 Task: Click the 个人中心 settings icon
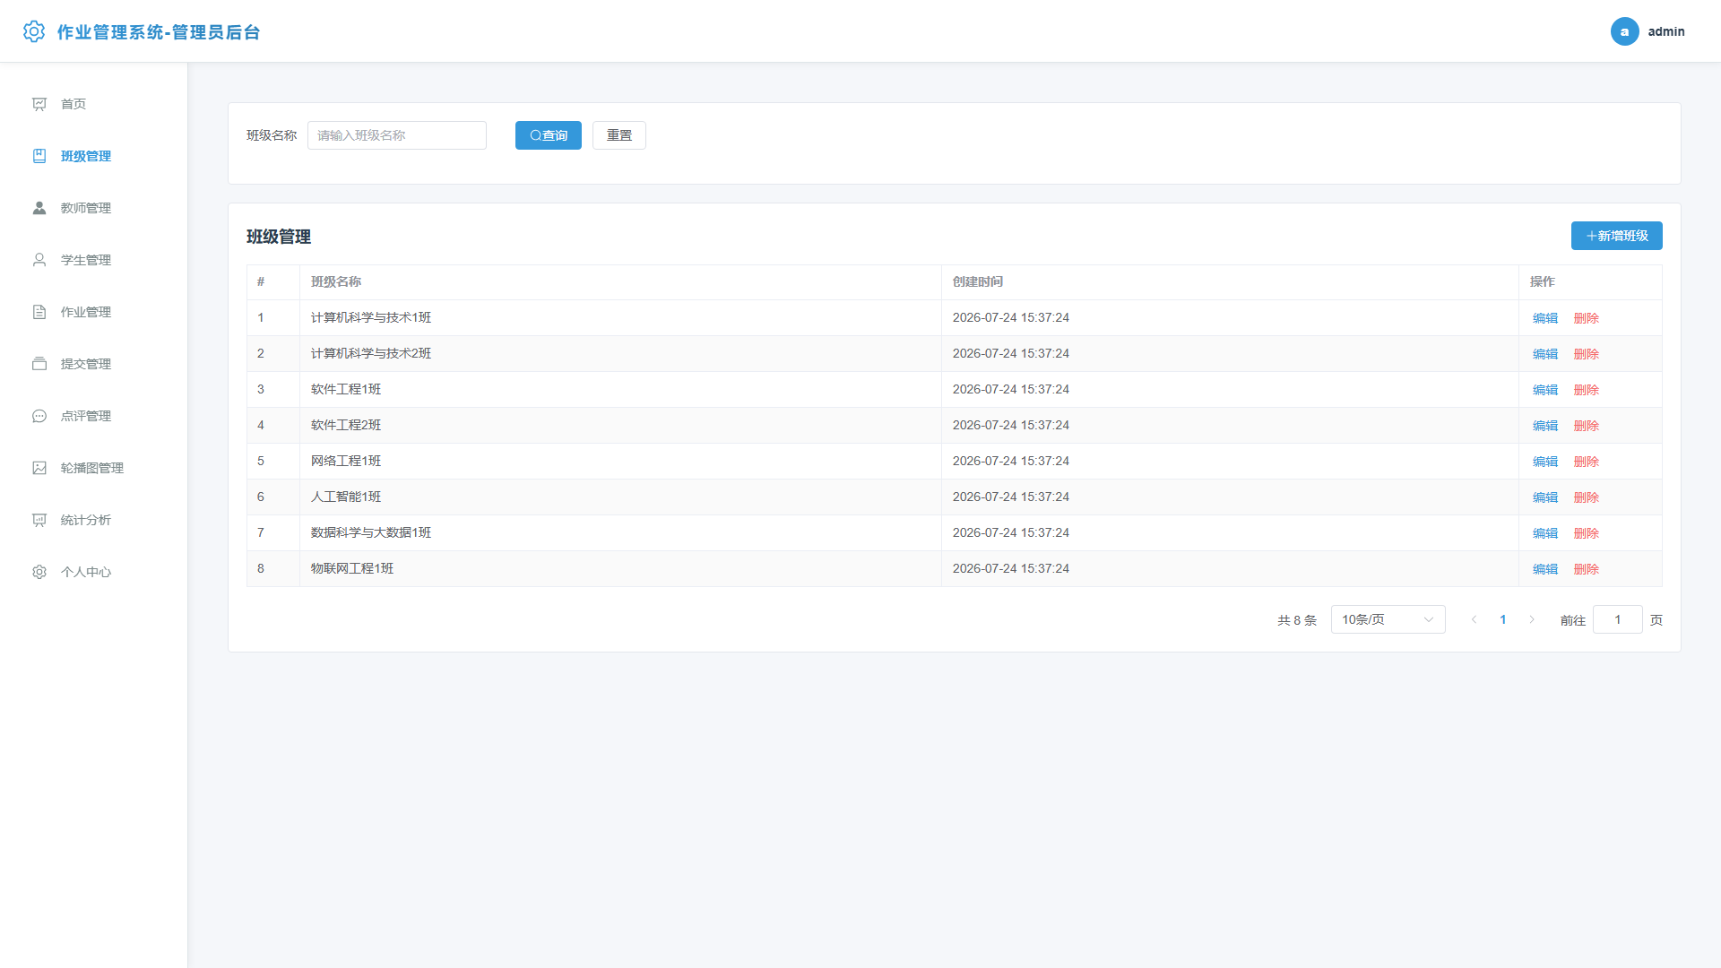pos(39,572)
